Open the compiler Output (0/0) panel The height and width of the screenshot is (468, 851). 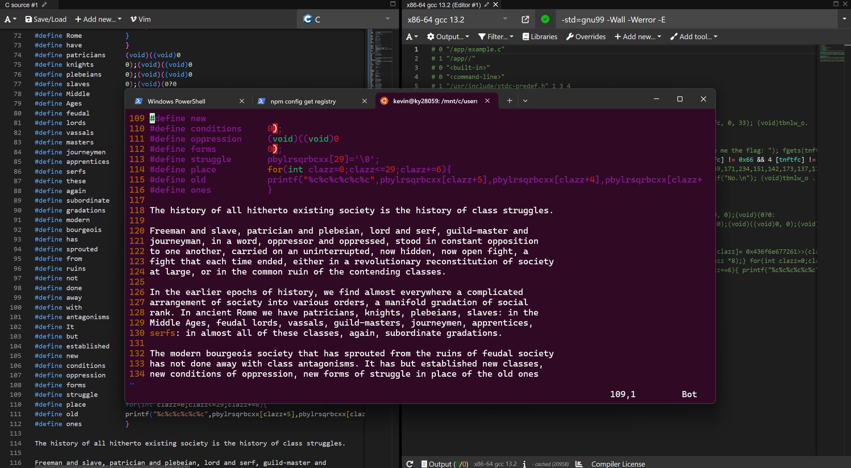[x=444, y=464]
